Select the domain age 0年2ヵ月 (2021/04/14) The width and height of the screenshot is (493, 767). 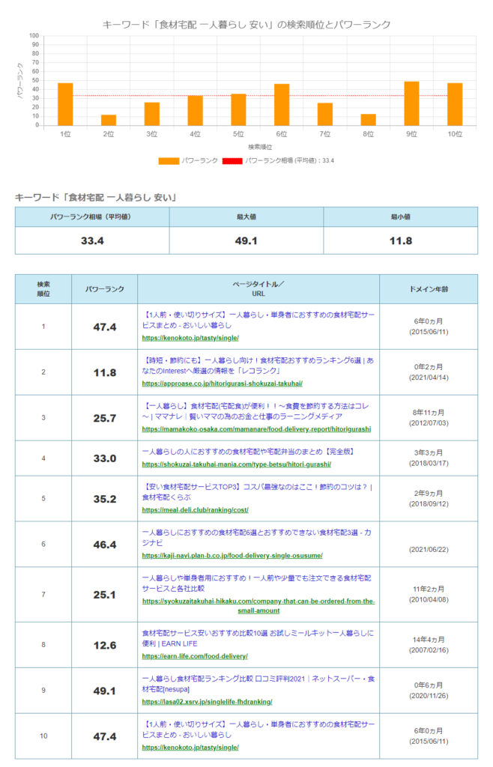429,372
